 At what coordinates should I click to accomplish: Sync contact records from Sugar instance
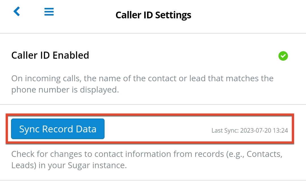[x=58, y=129]
